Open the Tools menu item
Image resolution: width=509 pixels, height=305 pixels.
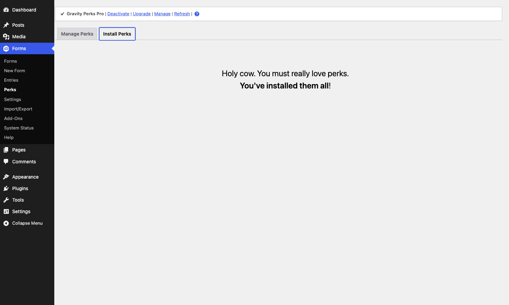(x=18, y=200)
